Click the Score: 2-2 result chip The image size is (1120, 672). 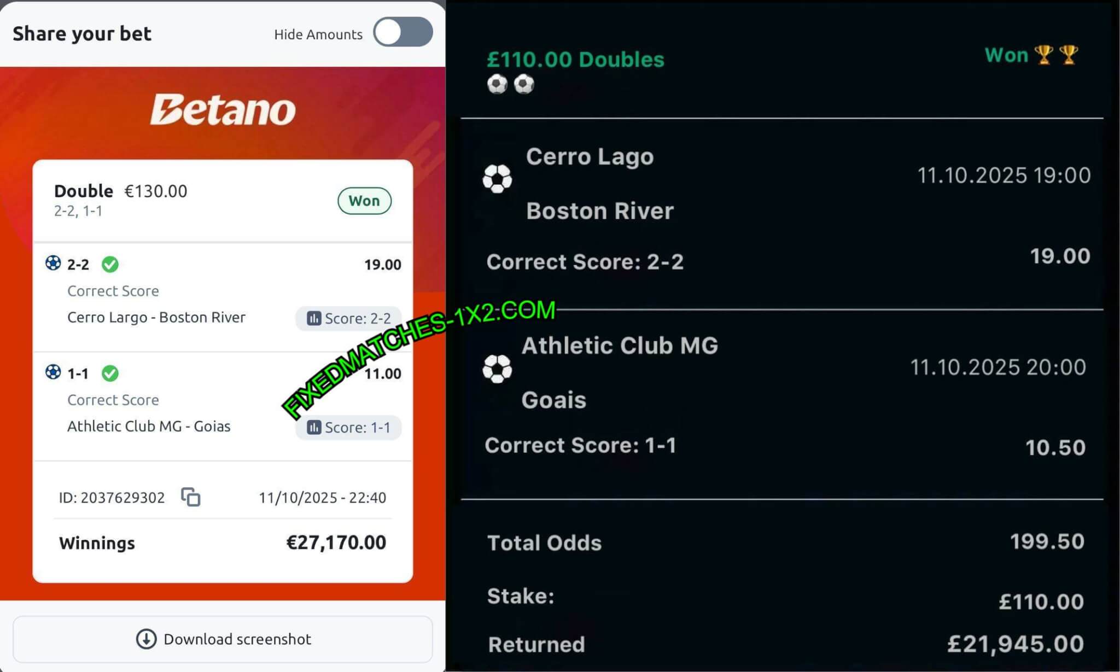click(348, 318)
